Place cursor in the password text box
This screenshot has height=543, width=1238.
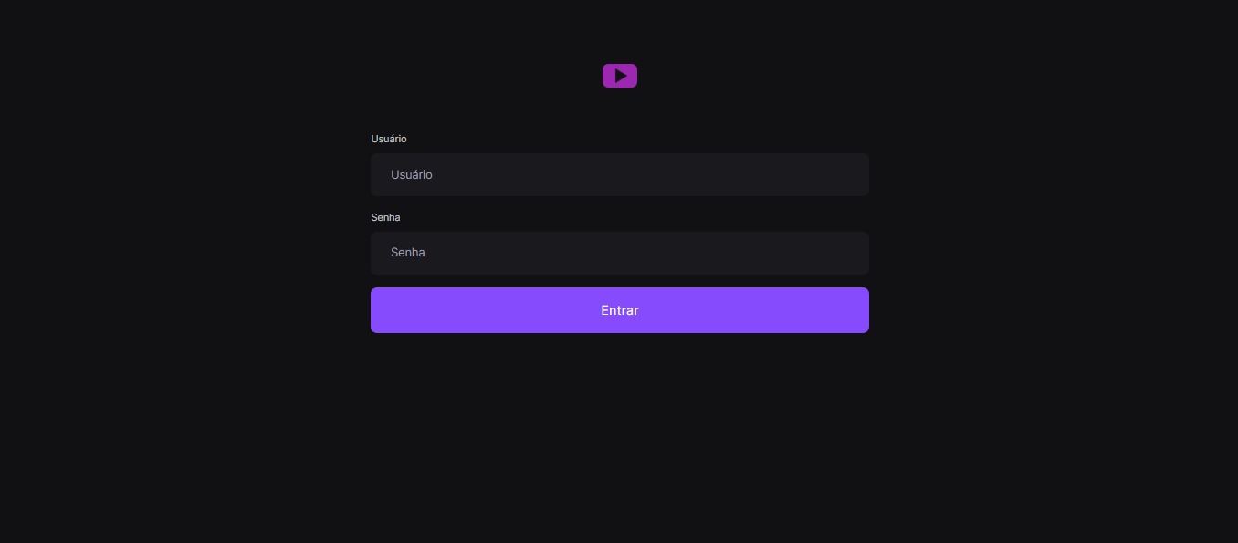[619, 253]
